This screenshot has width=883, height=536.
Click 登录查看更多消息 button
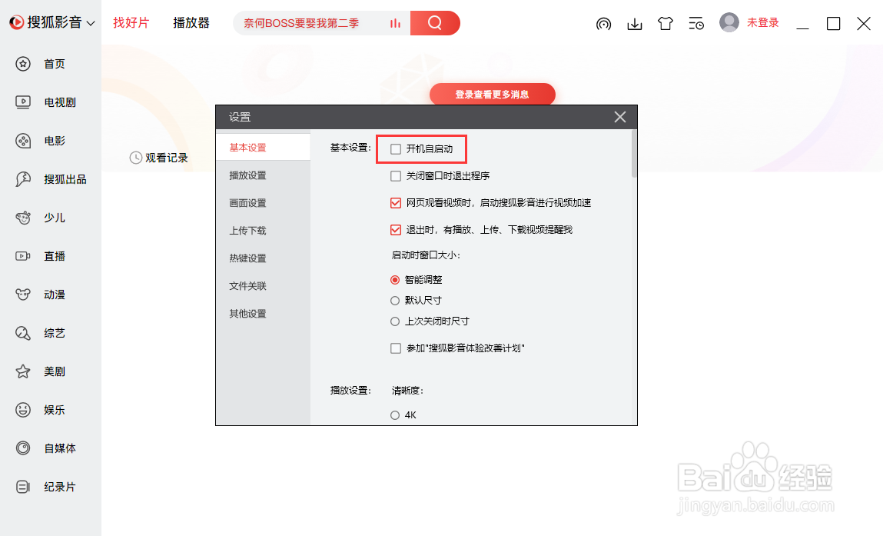(492, 94)
